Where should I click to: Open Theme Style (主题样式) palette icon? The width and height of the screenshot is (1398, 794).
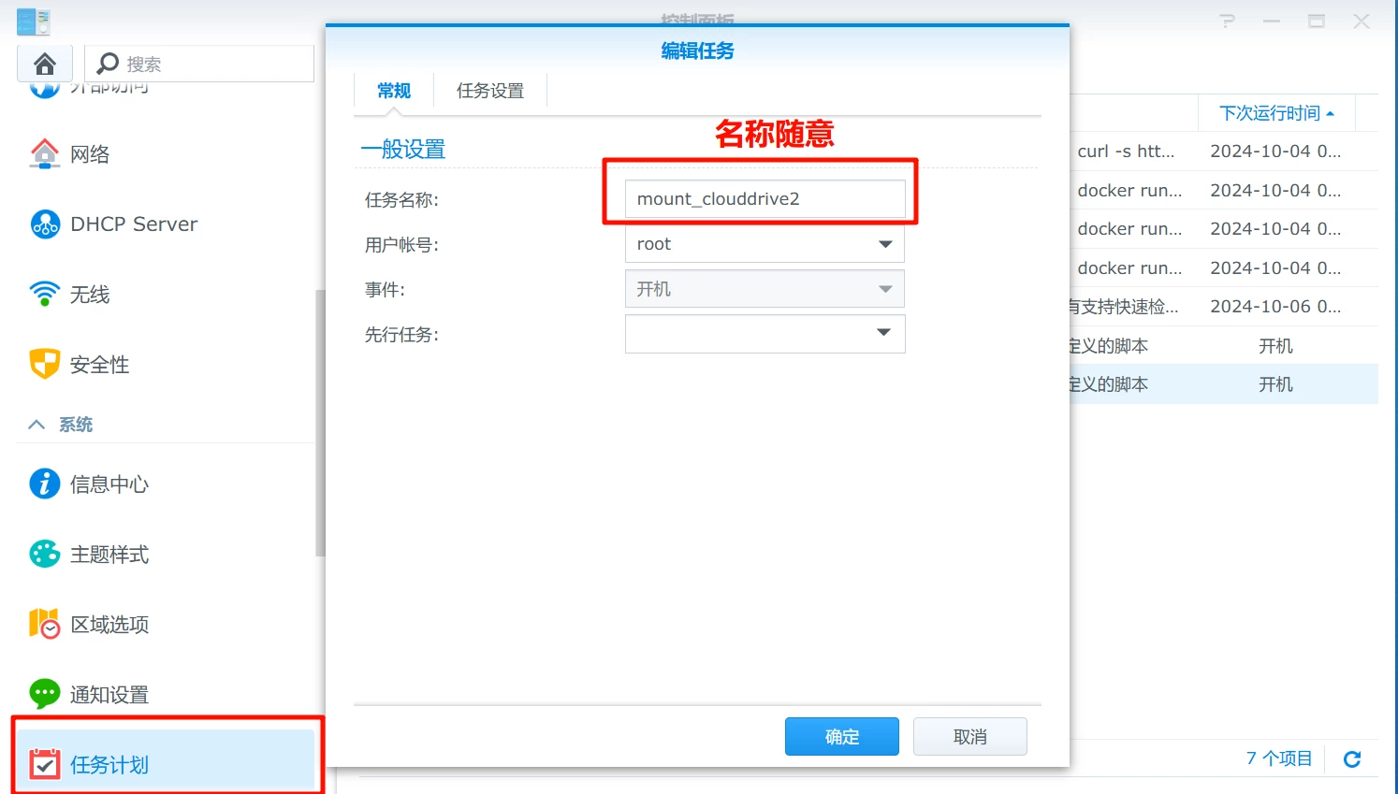[44, 554]
